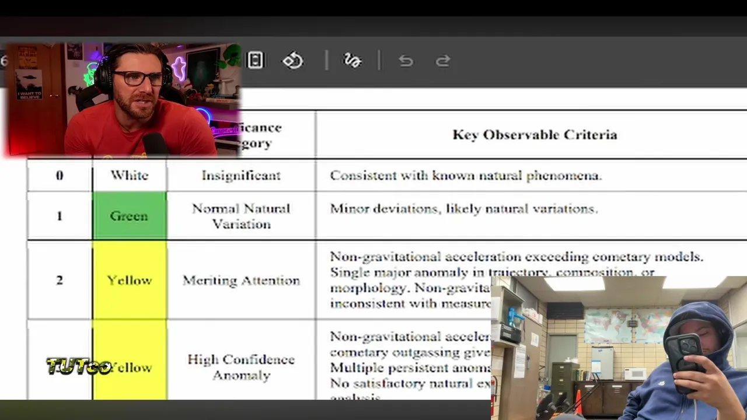The height and width of the screenshot is (420, 747).
Task: Click the streamer webcam overlay
Action: (123, 99)
